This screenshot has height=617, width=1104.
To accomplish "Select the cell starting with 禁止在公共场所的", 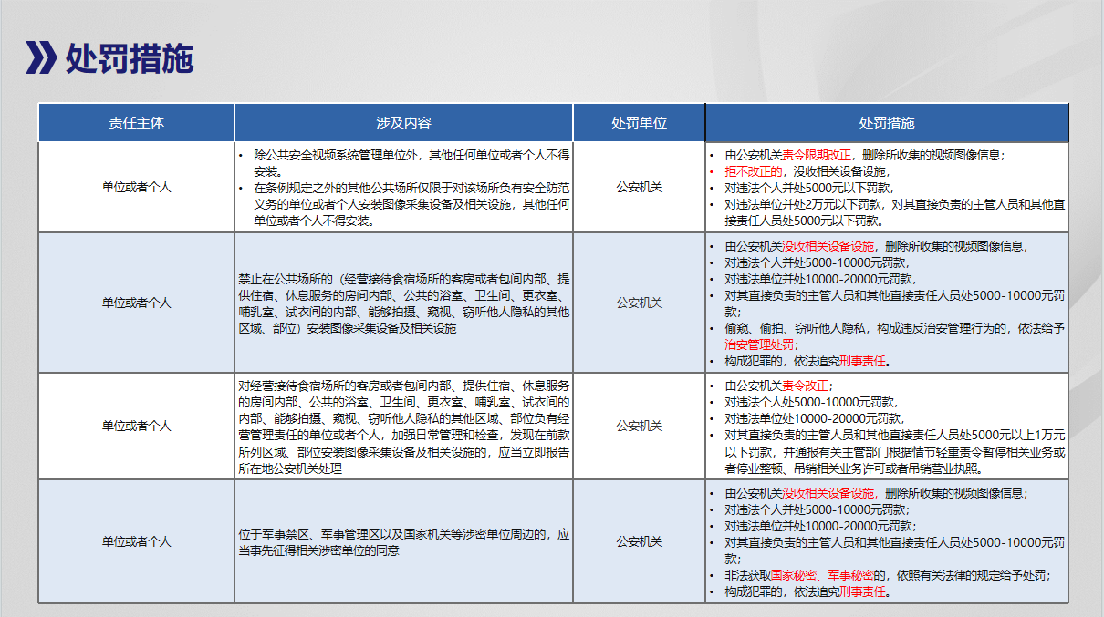I will pos(403,303).
